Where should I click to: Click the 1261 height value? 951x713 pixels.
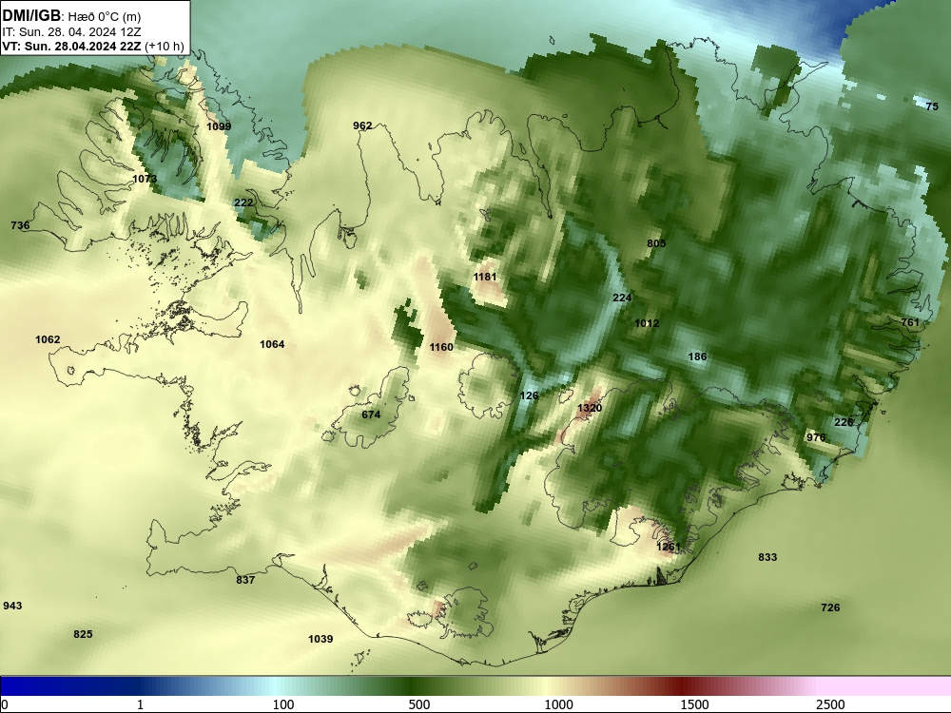point(669,547)
